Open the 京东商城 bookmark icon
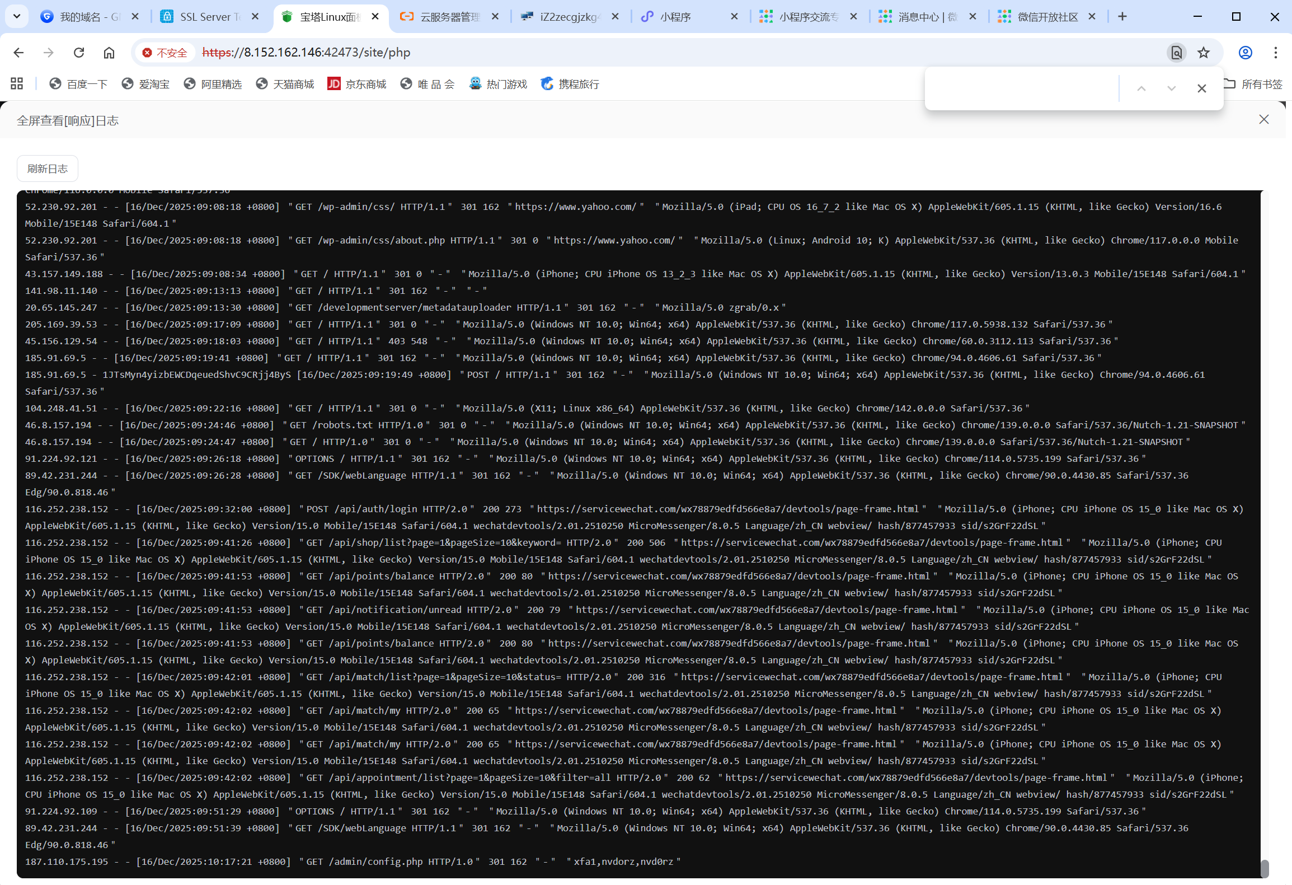1292x885 pixels. [x=334, y=84]
